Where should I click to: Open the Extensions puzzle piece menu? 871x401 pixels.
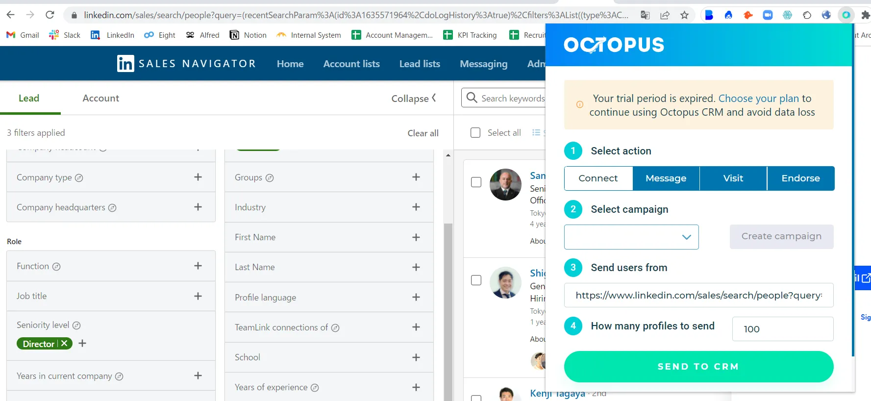pyautogui.click(x=865, y=15)
